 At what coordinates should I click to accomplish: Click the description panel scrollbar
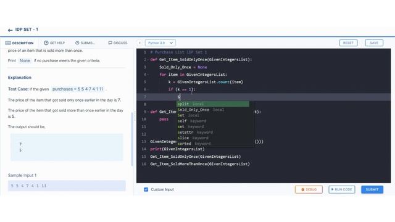pos(132,139)
